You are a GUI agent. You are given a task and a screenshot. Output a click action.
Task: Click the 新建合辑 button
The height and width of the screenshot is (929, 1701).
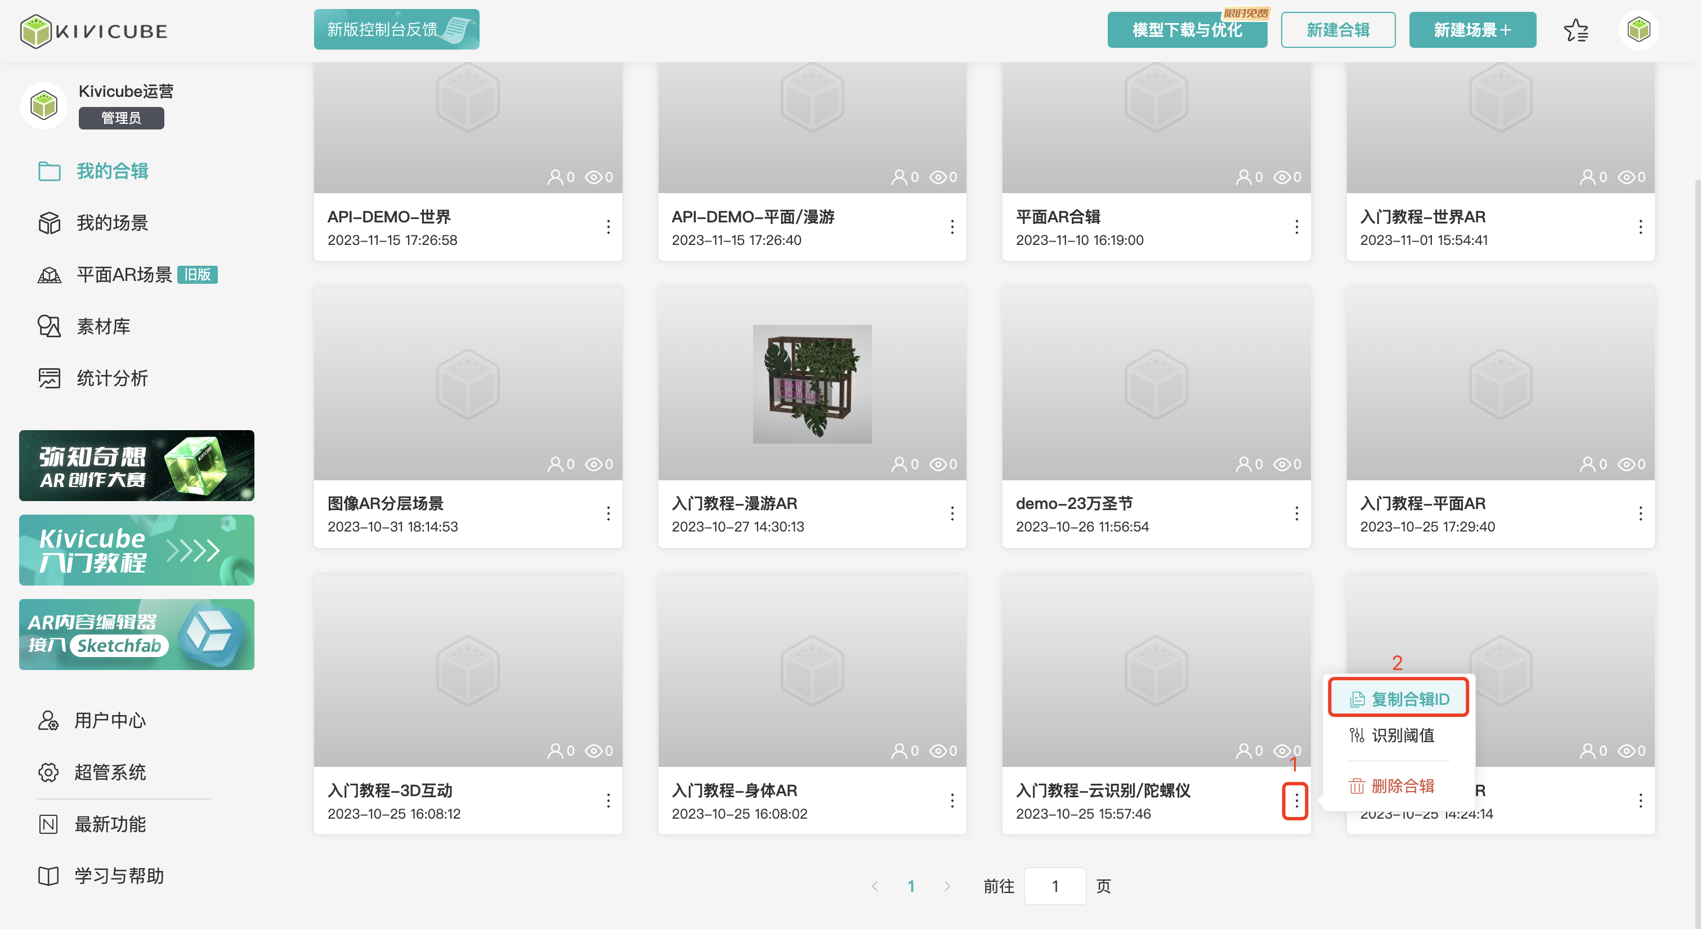(1337, 30)
